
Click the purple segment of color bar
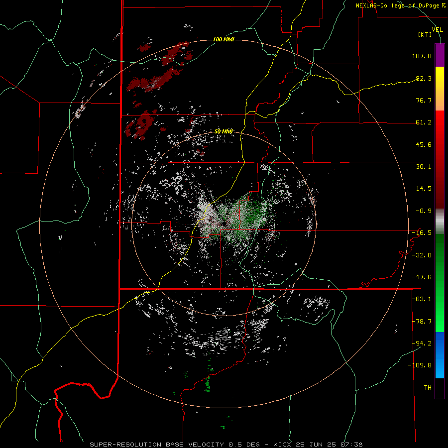tap(440, 56)
